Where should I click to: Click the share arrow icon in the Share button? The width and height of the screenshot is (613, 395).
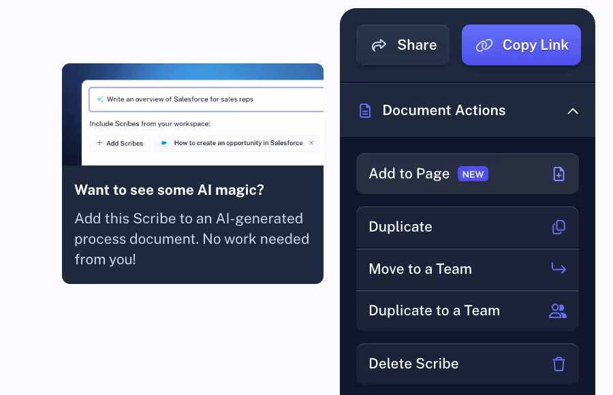coord(379,45)
